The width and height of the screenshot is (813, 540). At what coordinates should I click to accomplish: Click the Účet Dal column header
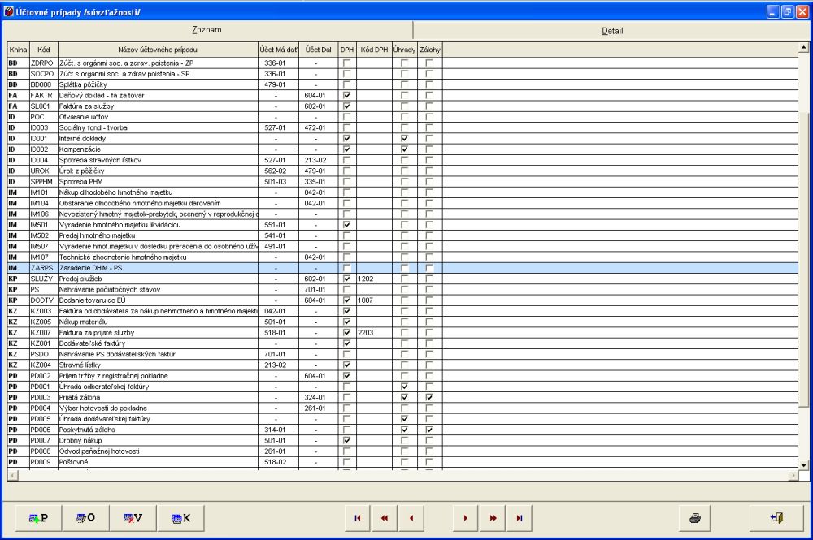tap(319, 50)
